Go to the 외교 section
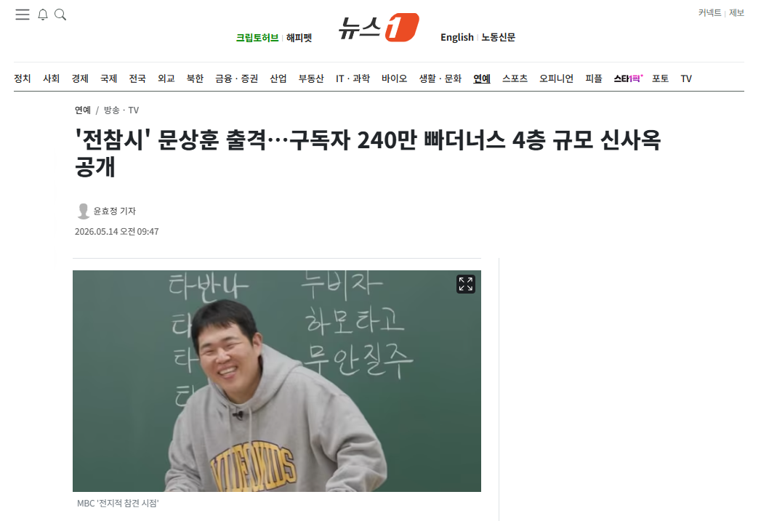Screen dimensions: 769x521 pyautogui.click(x=166, y=78)
